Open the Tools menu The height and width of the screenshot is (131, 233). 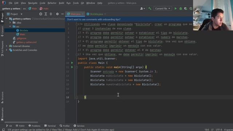click(76, 3)
